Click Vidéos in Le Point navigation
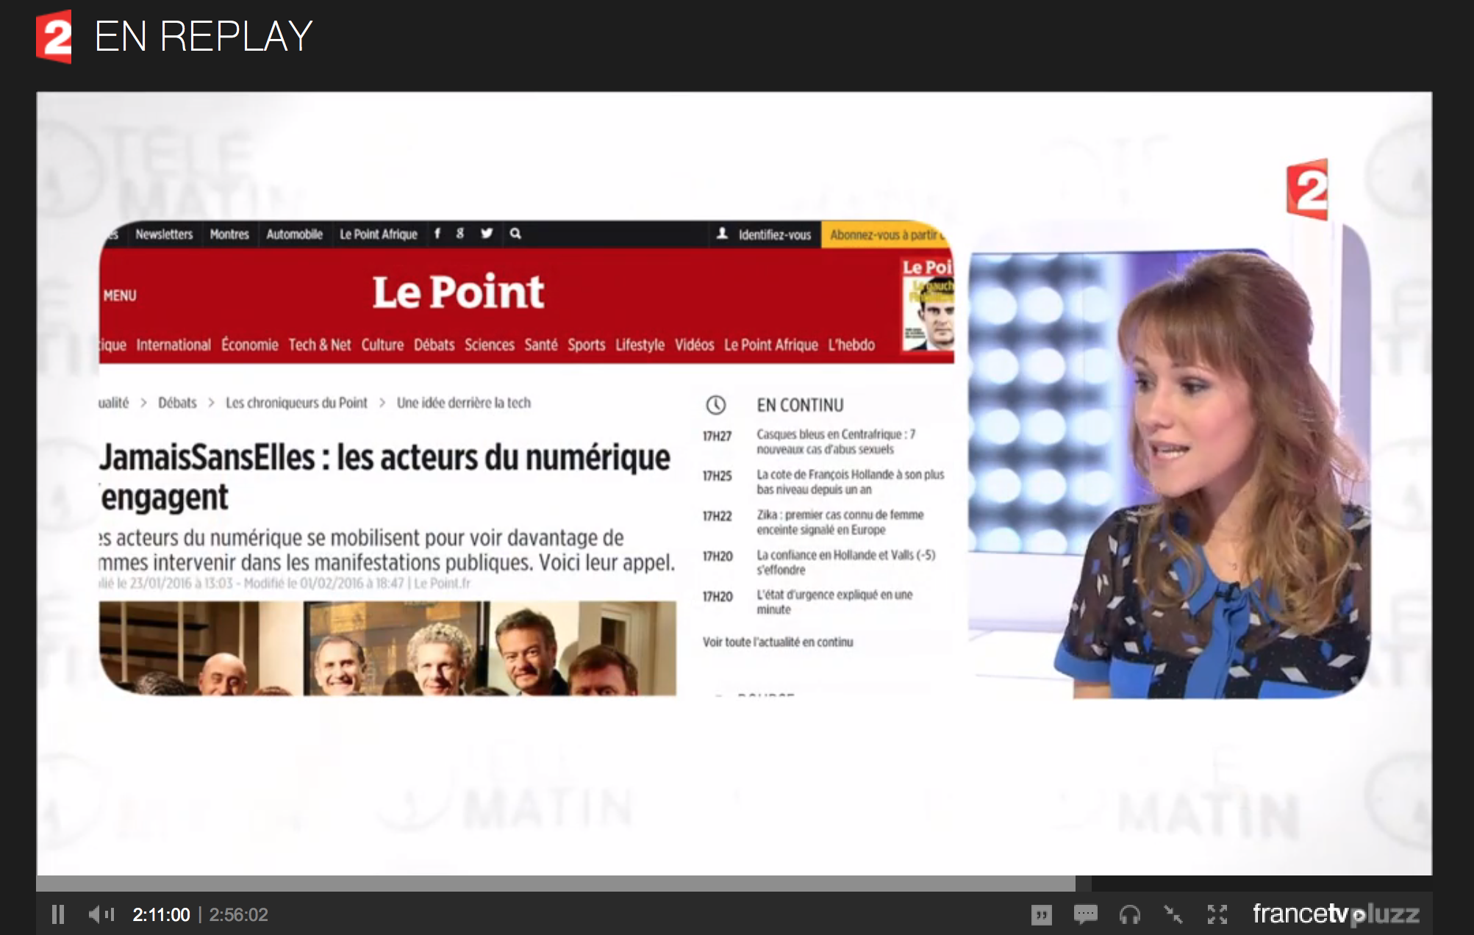The image size is (1474, 935). (x=695, y=345)
